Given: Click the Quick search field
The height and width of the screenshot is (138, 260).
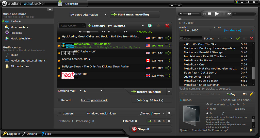Looking at the screenshot, I should point(72,26).
